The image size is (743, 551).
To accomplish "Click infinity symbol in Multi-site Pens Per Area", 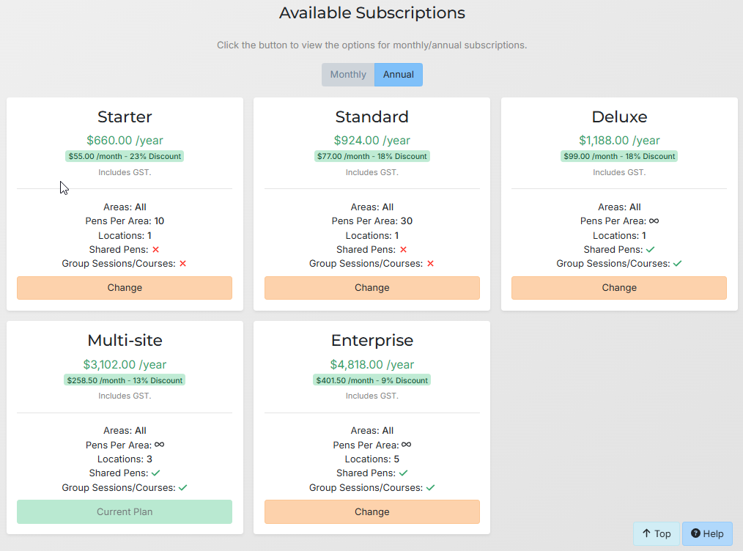I will coord(159,445).
